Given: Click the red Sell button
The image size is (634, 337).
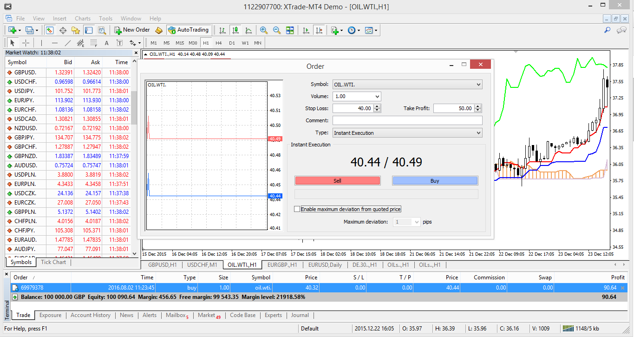Looking at the screenshot, I should pyautogui.click(x=337, y=180).
